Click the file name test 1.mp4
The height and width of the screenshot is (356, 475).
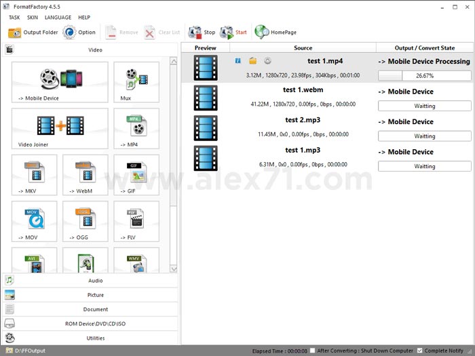pyautogui.click(x=325, y=61)
